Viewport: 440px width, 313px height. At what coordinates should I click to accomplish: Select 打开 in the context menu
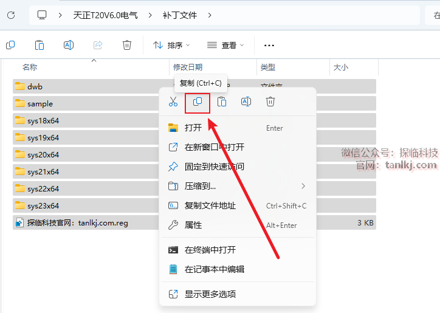193,128
